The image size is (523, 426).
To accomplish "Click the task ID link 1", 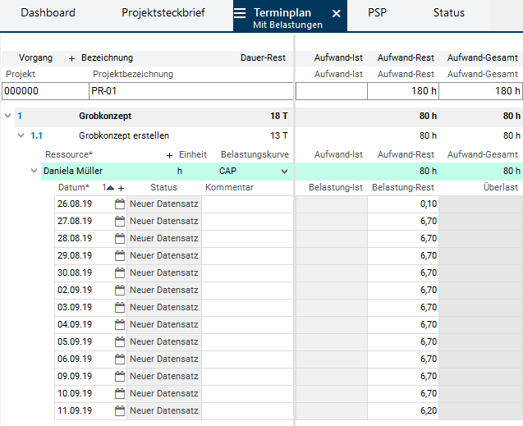I will [20, 116].
